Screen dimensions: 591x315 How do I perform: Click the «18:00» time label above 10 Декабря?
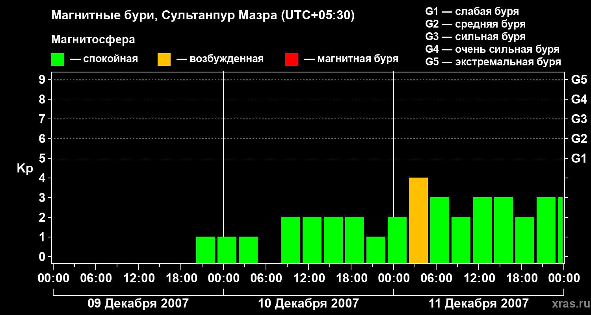[351, 278]
